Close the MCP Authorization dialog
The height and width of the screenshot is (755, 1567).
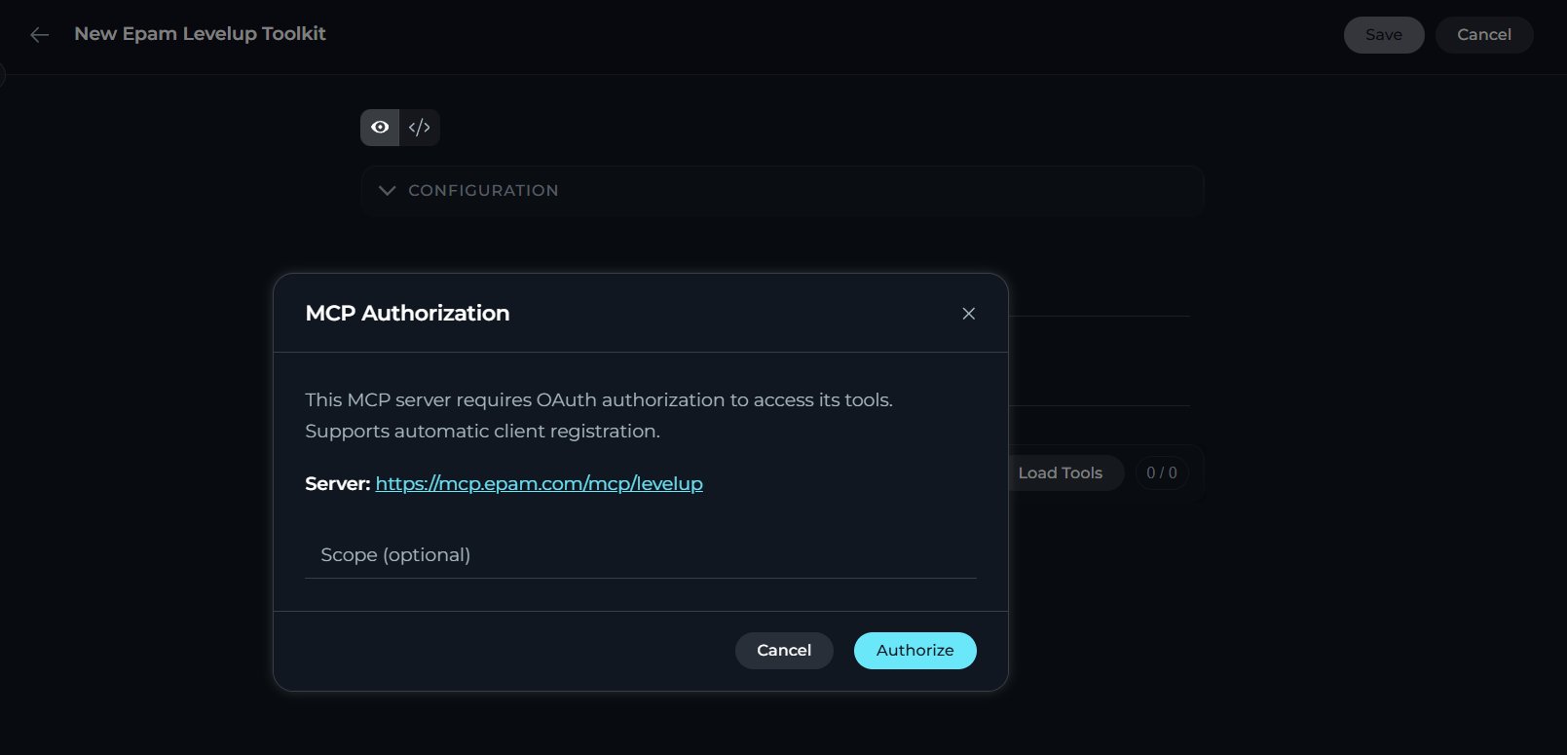968,313
